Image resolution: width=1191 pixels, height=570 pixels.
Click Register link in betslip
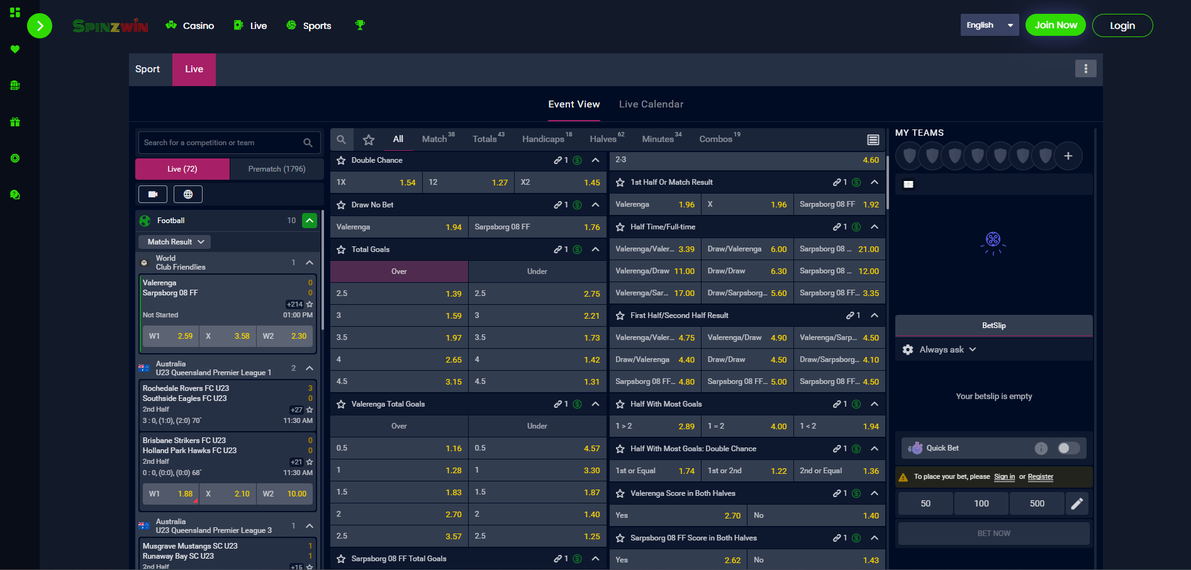click(1040, 477)
